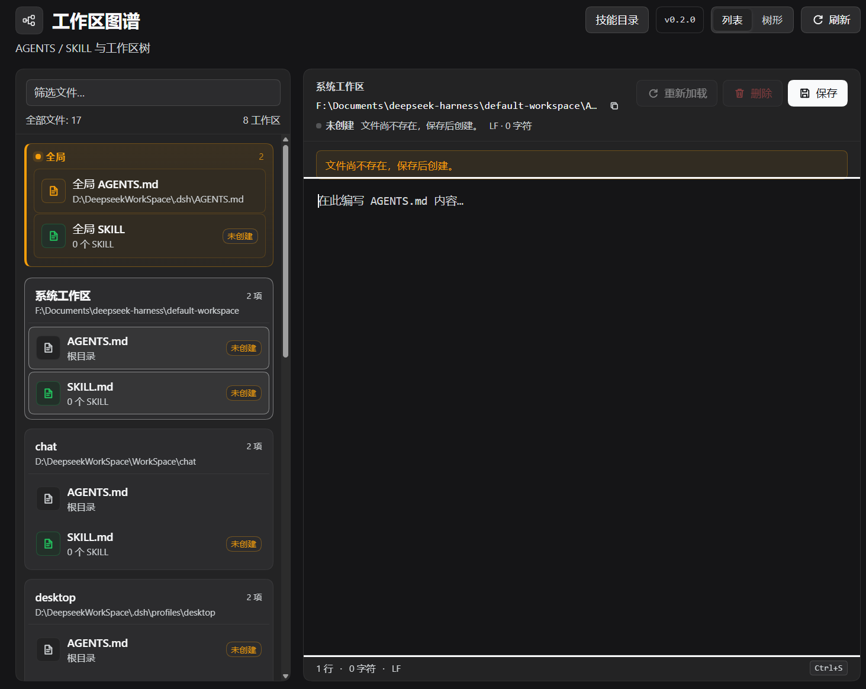Switch to 列表 list view
This screenshot has height=689, width=866.
(732, 20)
